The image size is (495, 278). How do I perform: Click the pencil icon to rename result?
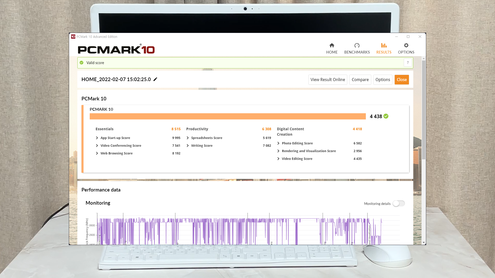coord(155,79)
